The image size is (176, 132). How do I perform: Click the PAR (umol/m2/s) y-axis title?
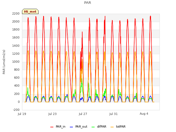pyautogui.click(x=4, y=62)
